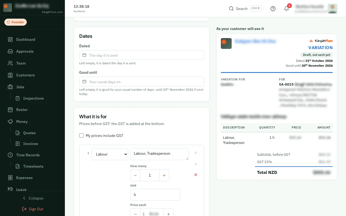Move line item down with arrow

196,164
